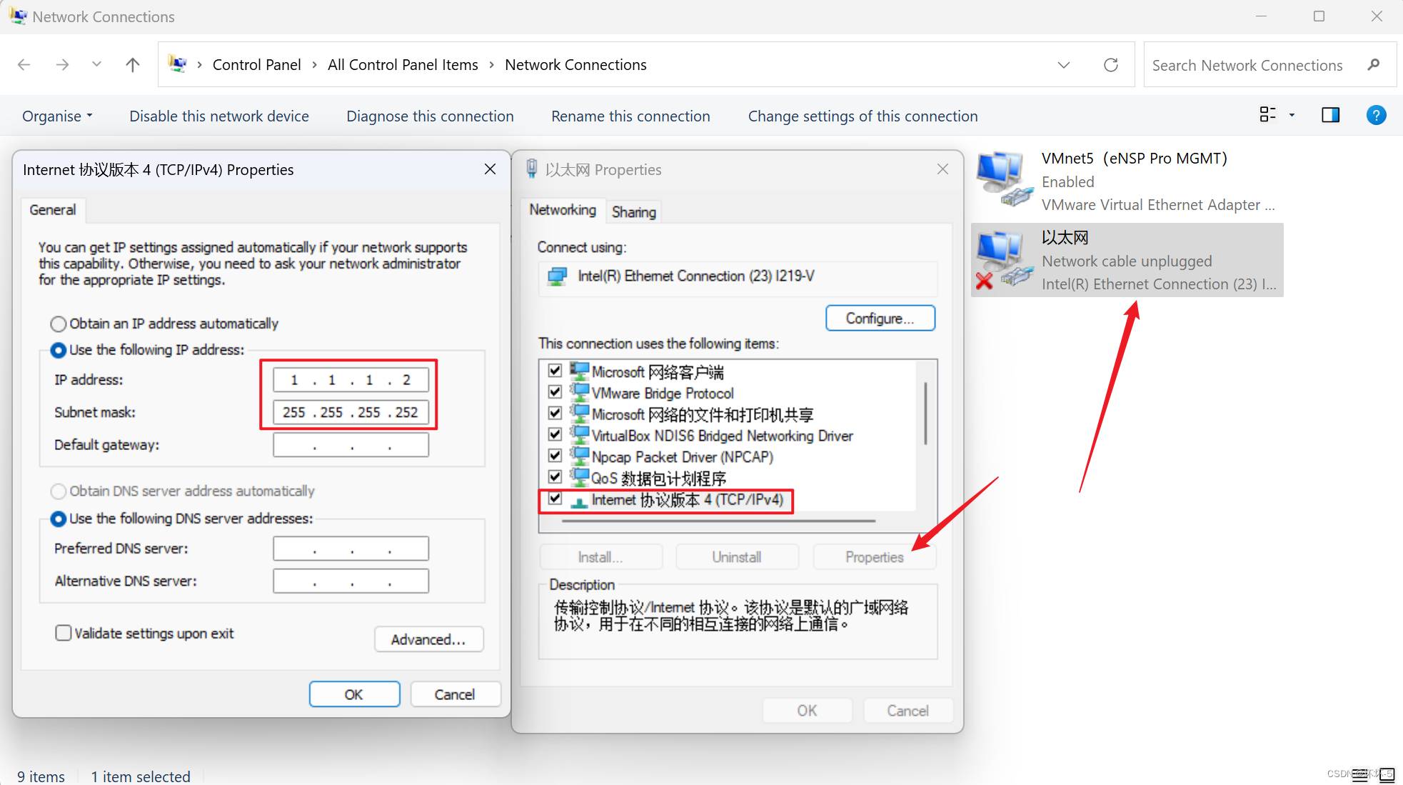Open the view options dropdown arrow
The image size is (1403, 785).
pyautogui.click(x=1292, y=115)
